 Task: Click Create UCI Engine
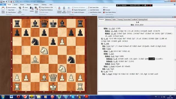point(78,12)
